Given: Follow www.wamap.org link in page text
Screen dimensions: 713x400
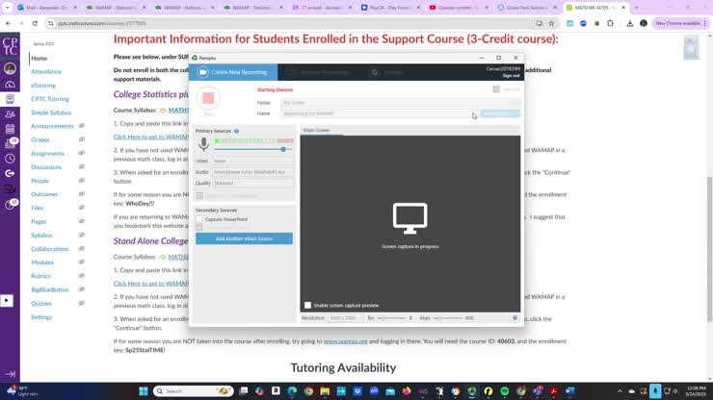Looking at the screenshot, I should pos(345,341).
